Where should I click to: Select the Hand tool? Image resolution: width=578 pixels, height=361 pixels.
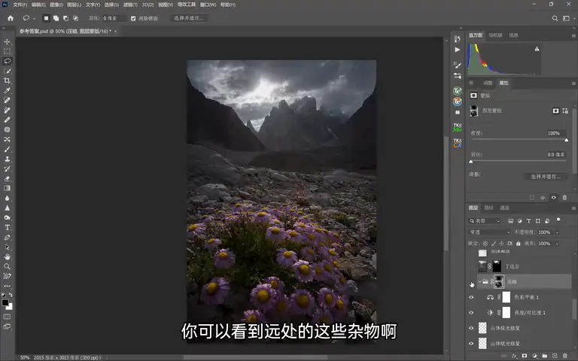(x=7, y=256)
